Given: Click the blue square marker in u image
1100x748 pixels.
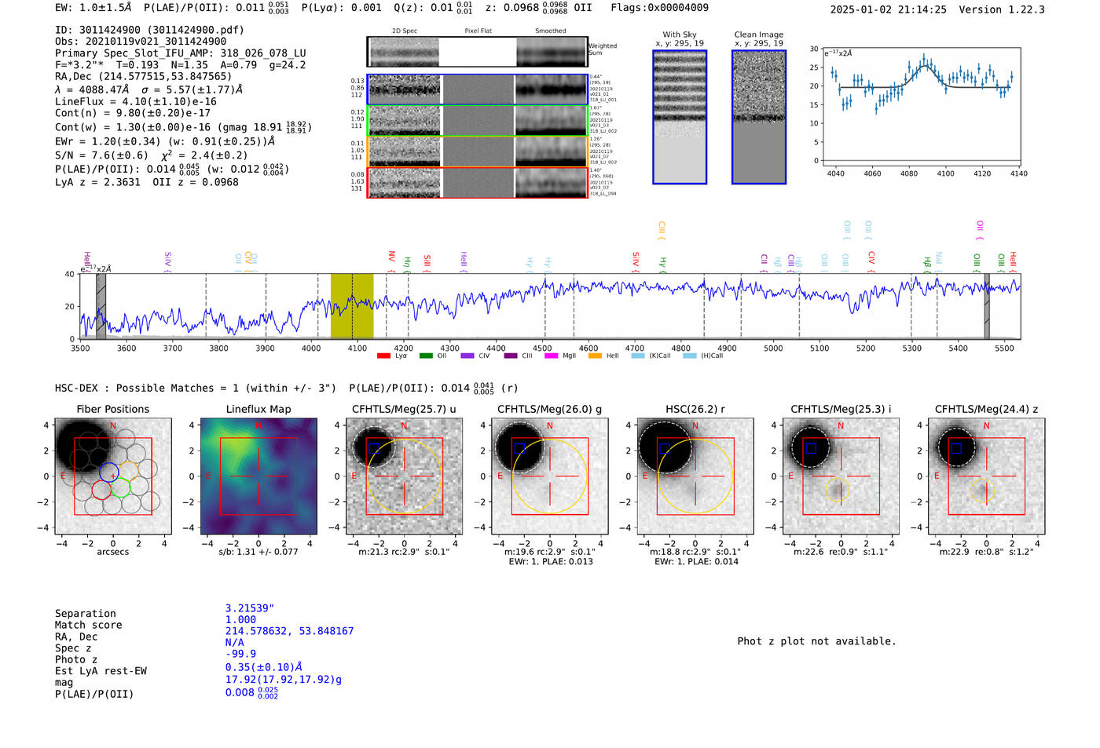Looking at the screenshot, I should point(374,448).
